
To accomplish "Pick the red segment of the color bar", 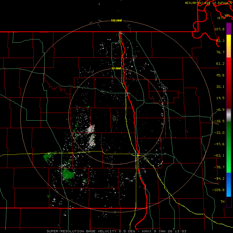I will [x=229, y=83].
